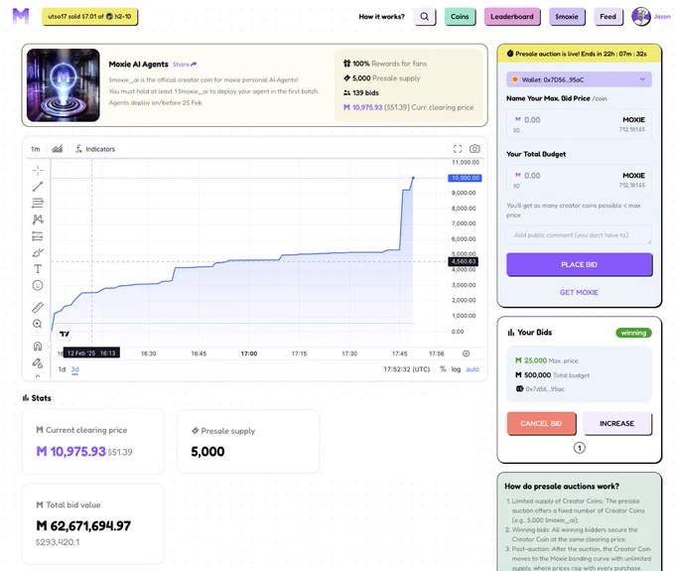Select the brush drawing tool
This screenshot has height=571, width=675.
pyautogui.click(x=38, y=252)
